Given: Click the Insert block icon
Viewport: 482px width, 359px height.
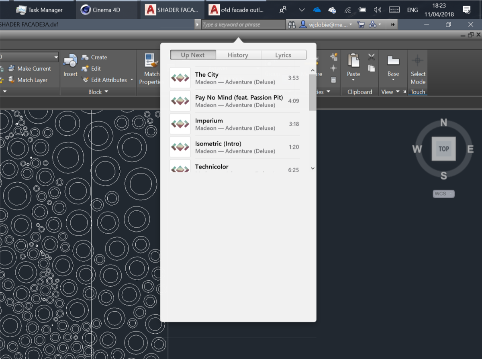Looking at the screenshot, I should coord(70,61).
